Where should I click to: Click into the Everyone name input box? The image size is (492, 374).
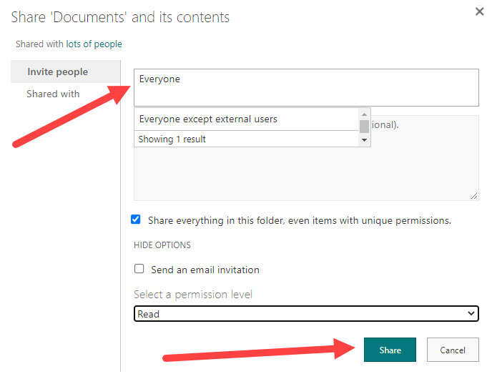tap(306, 87)
